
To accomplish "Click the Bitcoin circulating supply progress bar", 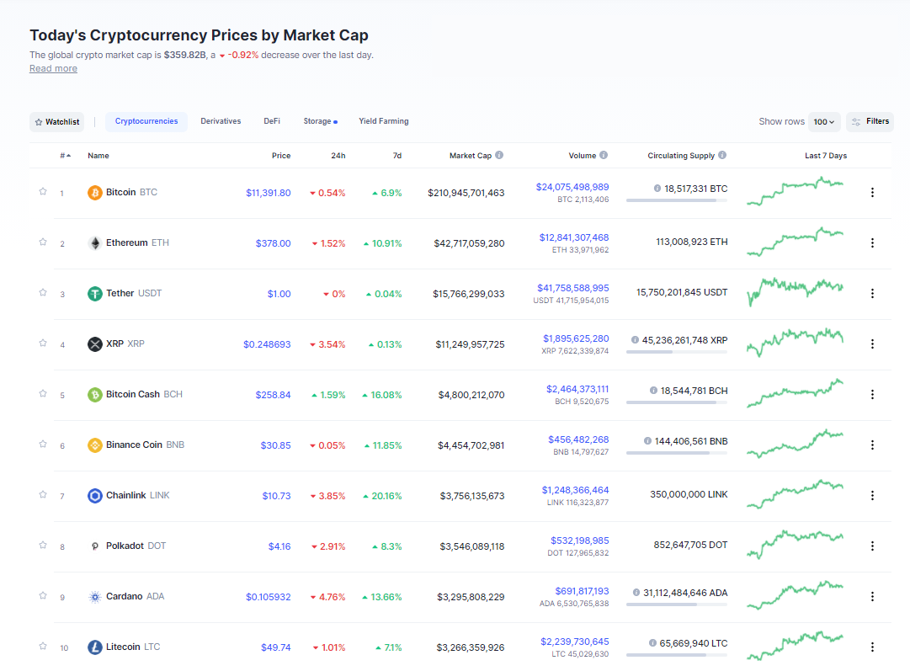I will 677,200.
